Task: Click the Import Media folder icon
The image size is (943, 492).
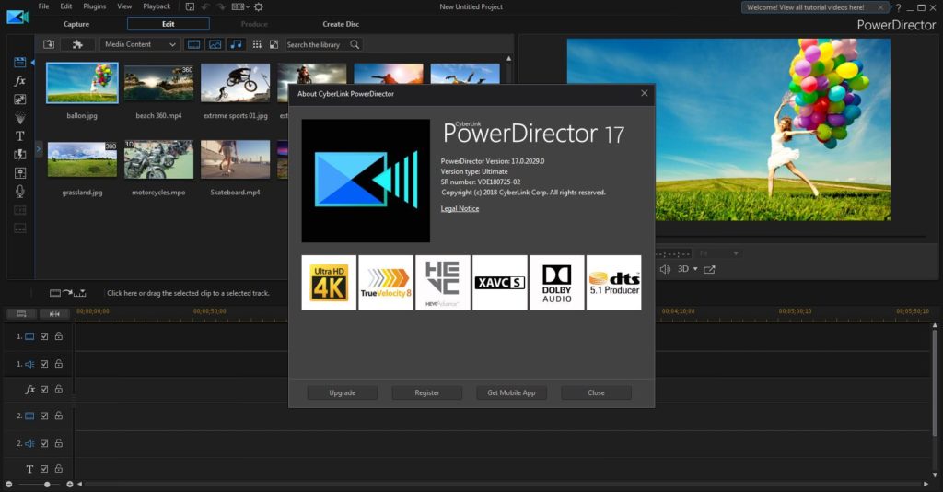Action: tap(50, 44)
